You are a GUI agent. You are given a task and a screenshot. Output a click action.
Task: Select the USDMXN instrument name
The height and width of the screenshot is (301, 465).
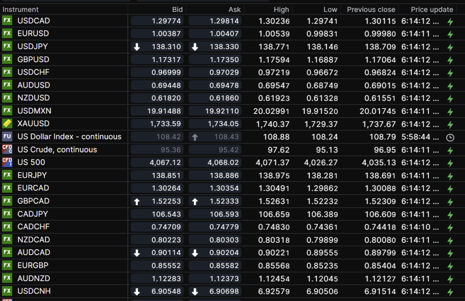click(x=34, y=111)
